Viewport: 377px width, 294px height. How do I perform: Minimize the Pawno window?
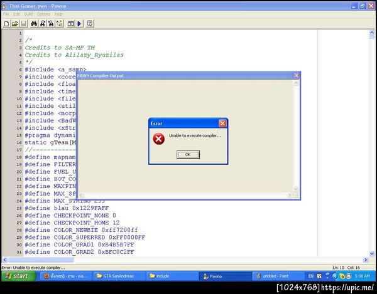tap(354, 6)
